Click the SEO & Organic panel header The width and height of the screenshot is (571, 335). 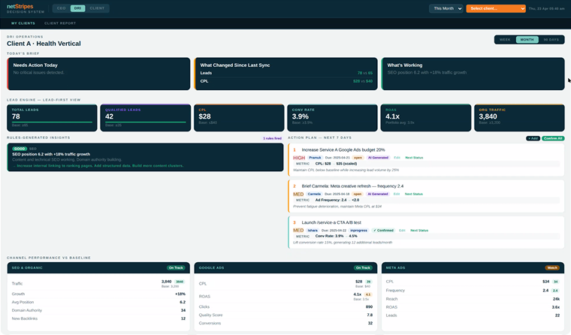pos(98,268)
